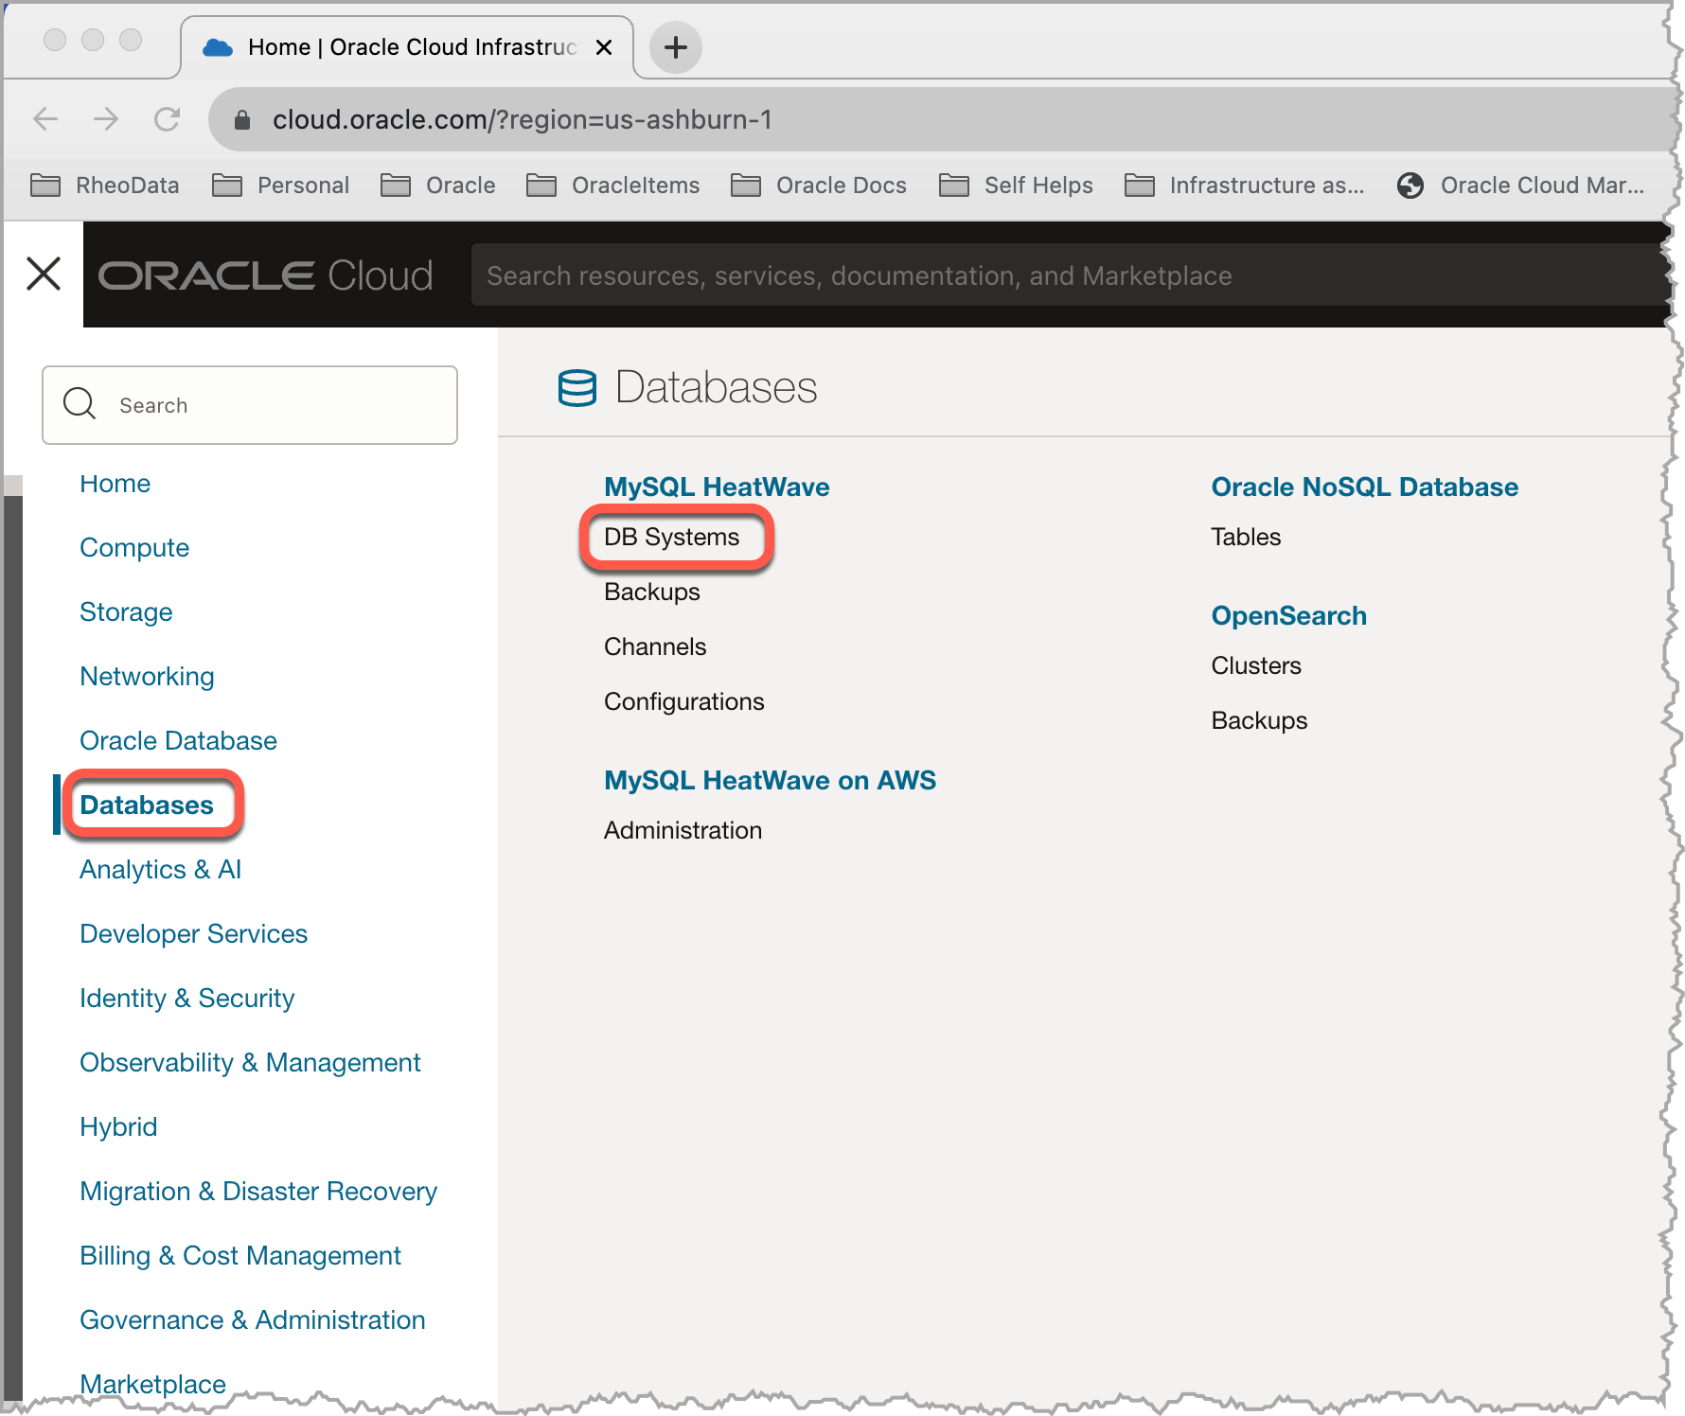Image resolution: width=1685 pixels, height=1416 pixels.
Task: Open Channels under MySQL HeatWave
Action: pos(655,647)
